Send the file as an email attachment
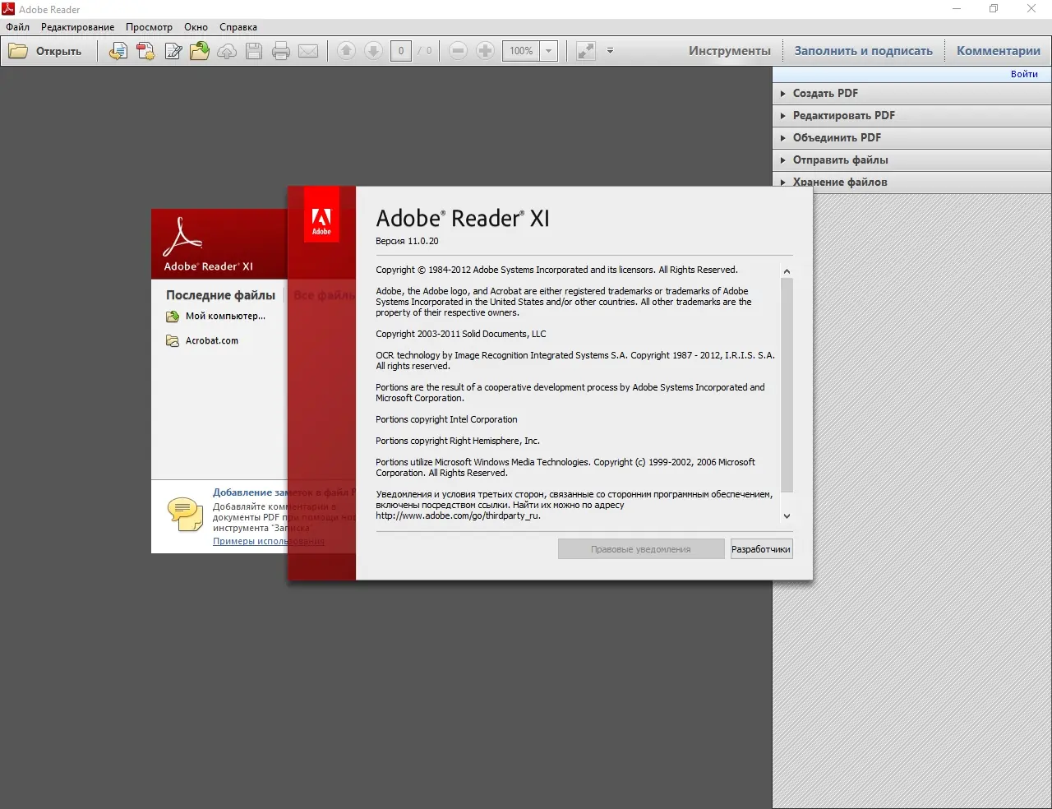 [x=308, y=50]
